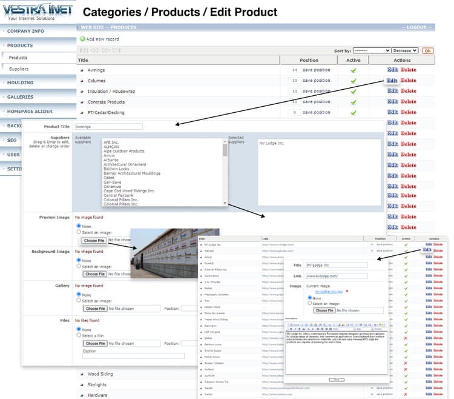Choose 'Select a file' for Files

[79, 335]
